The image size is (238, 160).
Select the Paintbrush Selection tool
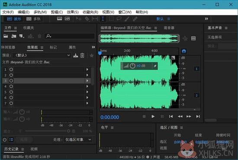(x=127, y=19)
